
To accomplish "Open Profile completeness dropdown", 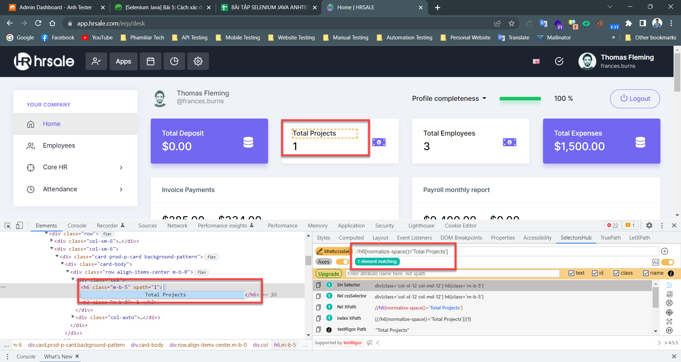I will (449, 99).
